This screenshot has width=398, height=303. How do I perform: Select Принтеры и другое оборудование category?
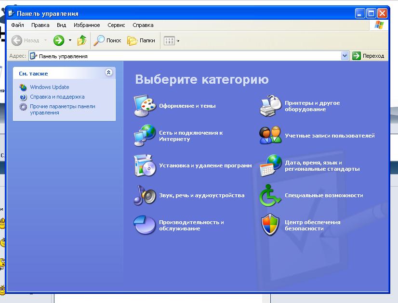(x=312, y=106)
